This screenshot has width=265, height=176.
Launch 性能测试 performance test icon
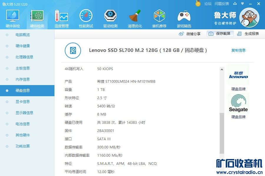point(86,16)
